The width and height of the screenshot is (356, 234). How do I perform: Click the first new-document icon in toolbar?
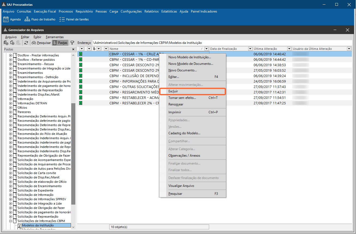pyautogui.click(x=6, y=43)
